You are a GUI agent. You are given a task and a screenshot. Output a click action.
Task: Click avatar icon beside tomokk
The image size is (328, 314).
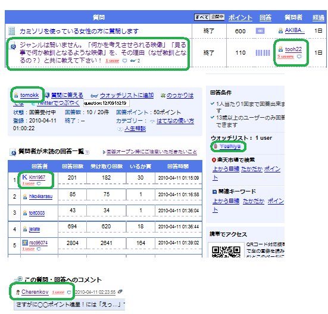pyautogui.click(x=16, y=95)
